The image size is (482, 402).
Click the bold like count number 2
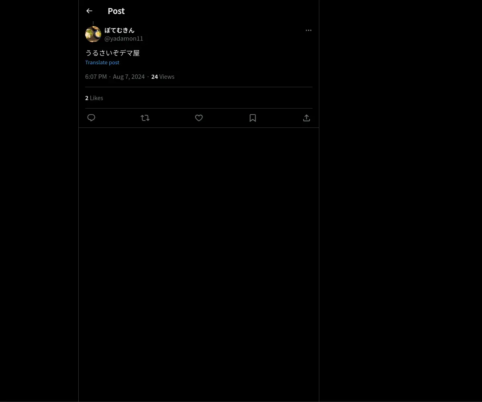click(x=87, y=98)
